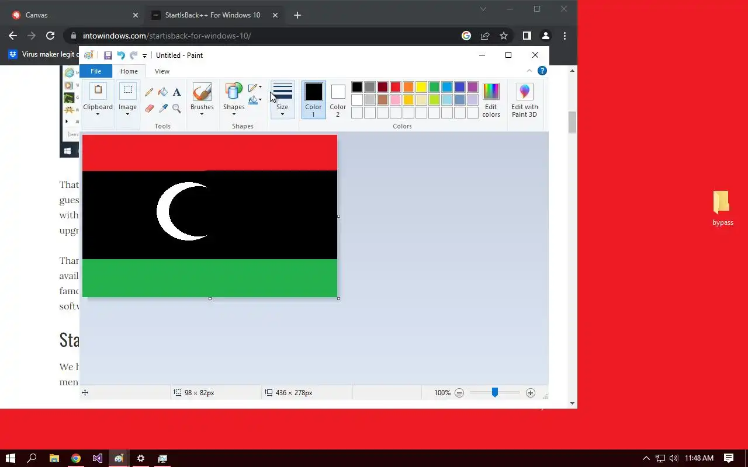Screen dimensions: 748x467
Task: Select the StartIsBack++ For Windows 10 tab
Action: click(214, 15)
